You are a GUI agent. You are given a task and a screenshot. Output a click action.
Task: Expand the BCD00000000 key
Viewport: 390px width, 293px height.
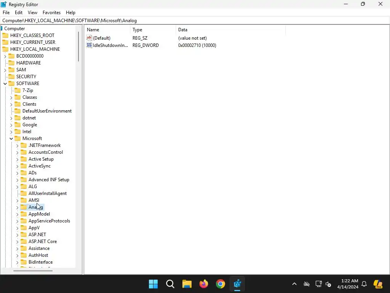click(5, 56)
